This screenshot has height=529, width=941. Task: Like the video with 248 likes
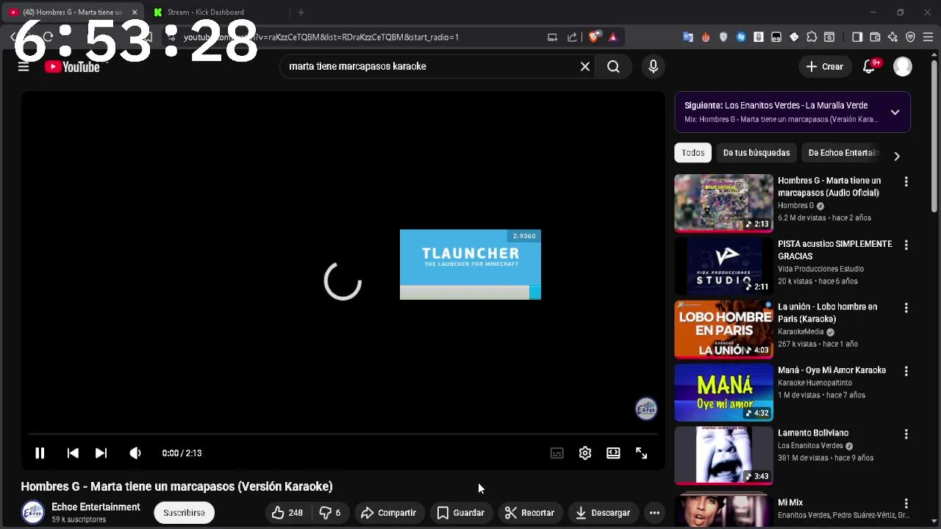pos(287,513)
